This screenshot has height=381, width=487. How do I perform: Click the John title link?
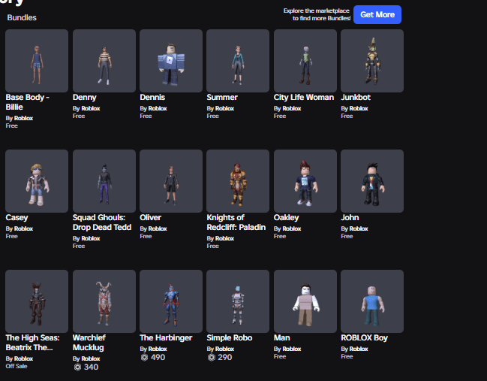350,218
